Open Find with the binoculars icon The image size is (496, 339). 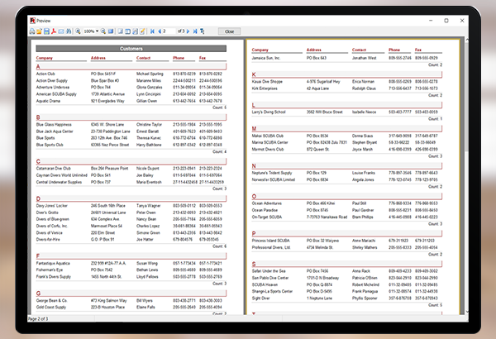[69, 31]
